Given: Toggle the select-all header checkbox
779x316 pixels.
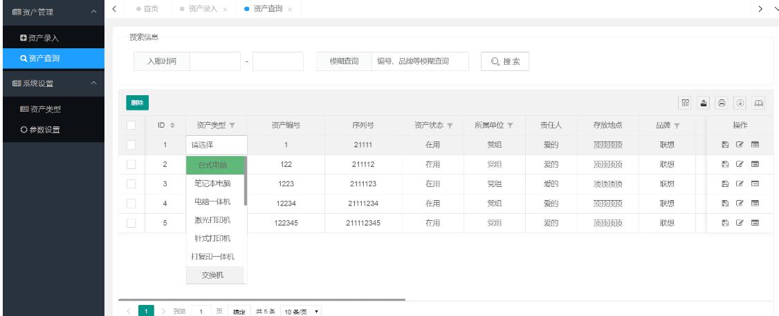Looking at the screenshot, I should point(130,125).
